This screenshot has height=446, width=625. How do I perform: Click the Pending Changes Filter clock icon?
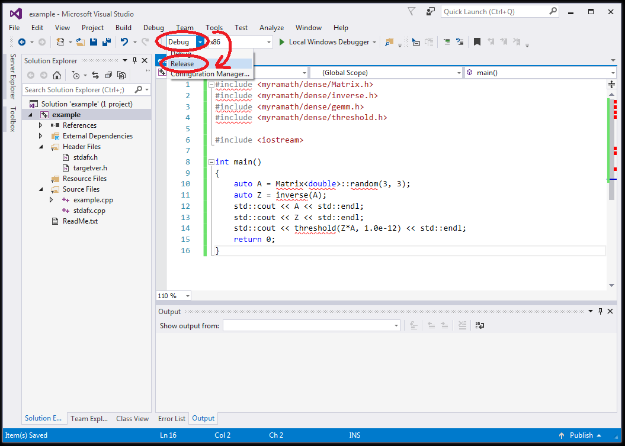tap(76, 75)
